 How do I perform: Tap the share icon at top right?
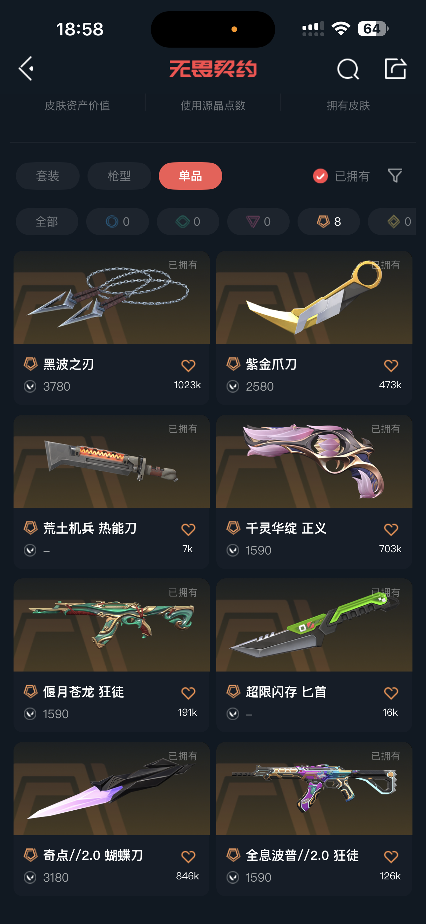coord(396,68)
